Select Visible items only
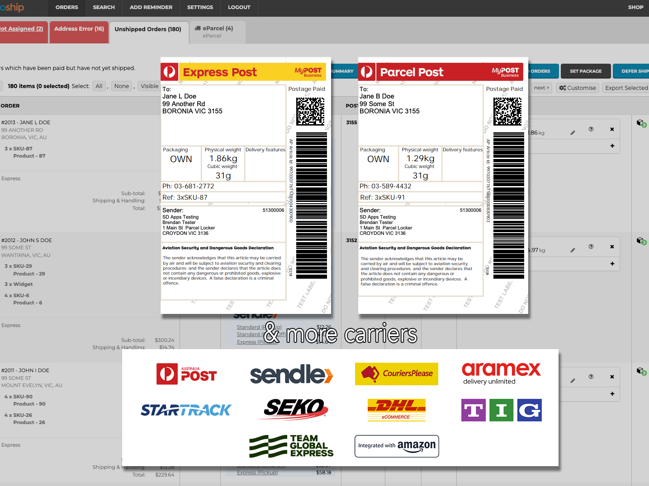The height and width of the screenshot is (486, 649). [150, 86]
